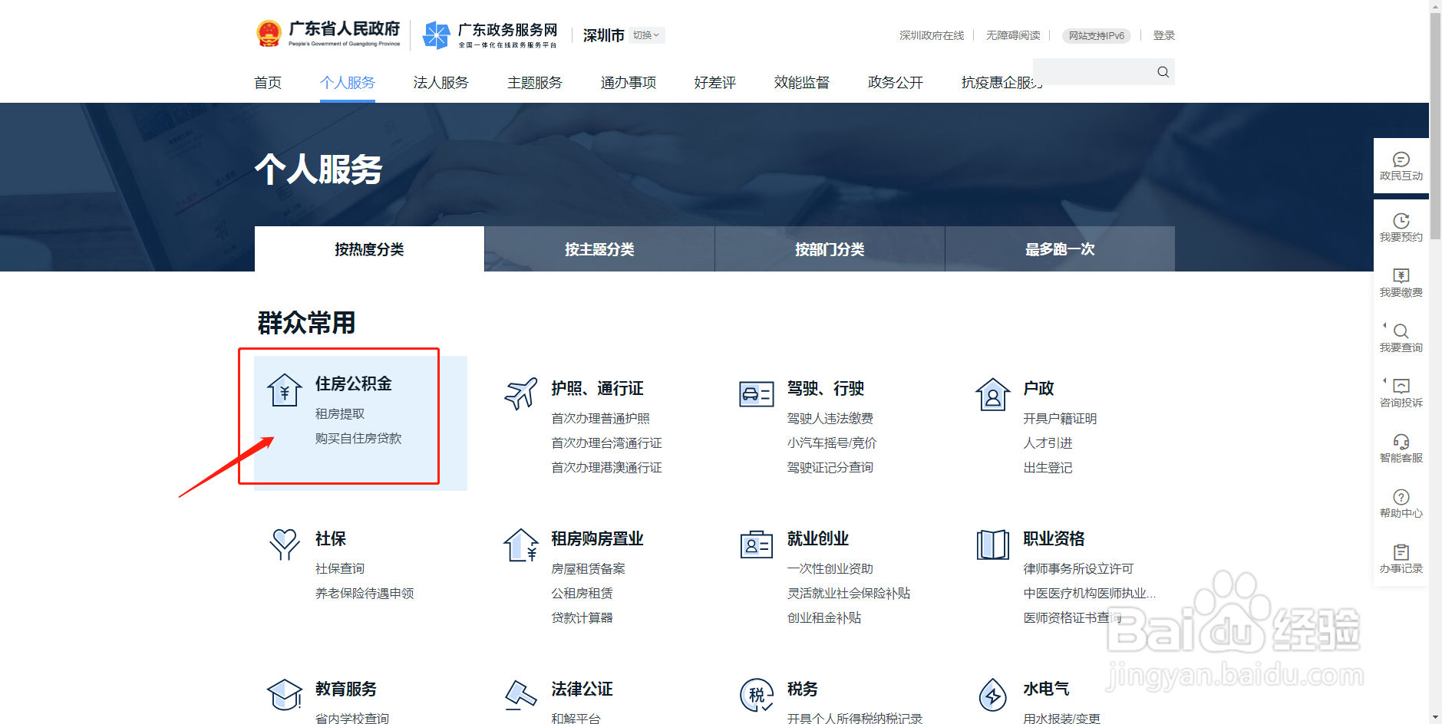Open 政务公开 navigation item

(x=896, y=83)
